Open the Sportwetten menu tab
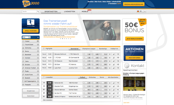174x105 pixels. (51, 12)
